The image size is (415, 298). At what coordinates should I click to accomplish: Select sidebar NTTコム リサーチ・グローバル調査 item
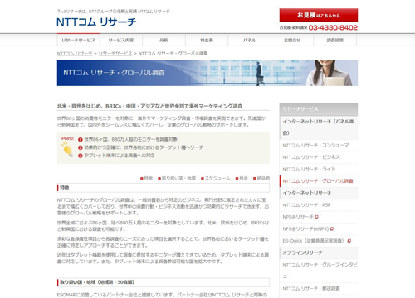318,181
